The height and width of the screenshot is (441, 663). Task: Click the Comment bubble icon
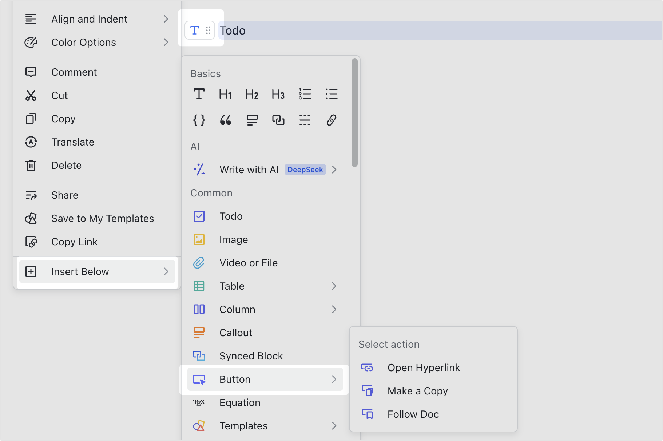pos(31,72)
